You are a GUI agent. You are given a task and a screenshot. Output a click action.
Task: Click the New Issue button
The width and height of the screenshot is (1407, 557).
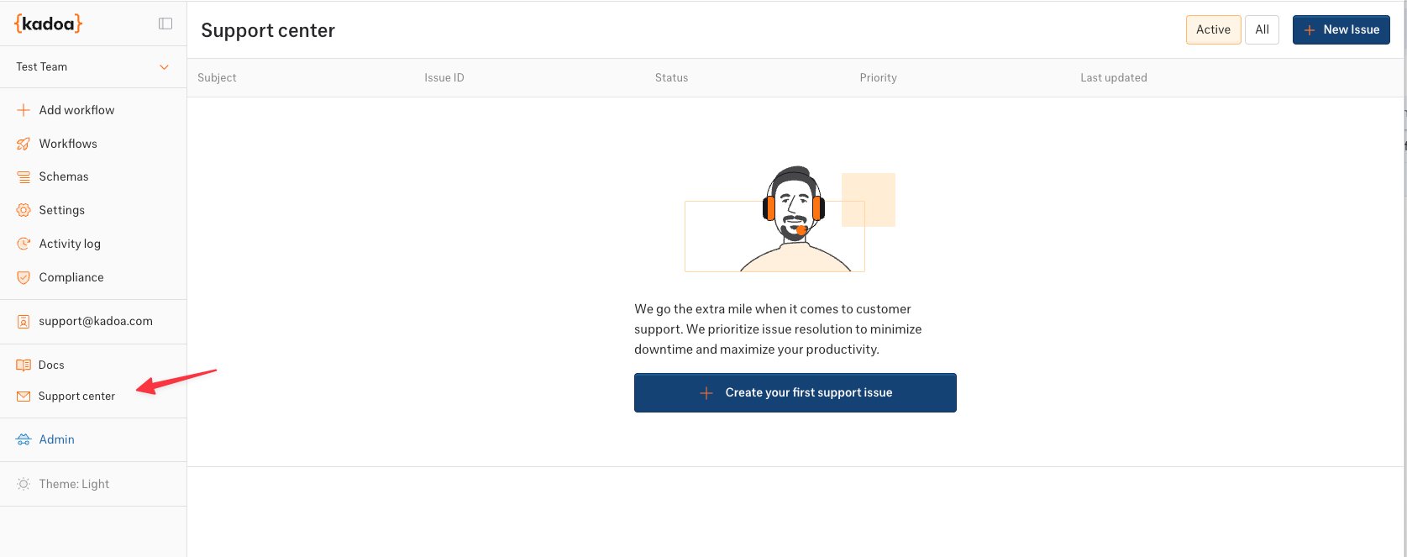point(1341,29)
